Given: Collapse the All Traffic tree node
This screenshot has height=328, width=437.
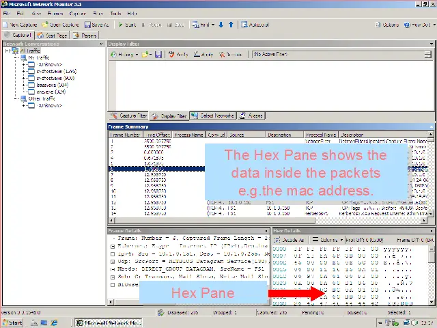Looking at the screenshot, I should click(x=8, y=51).
